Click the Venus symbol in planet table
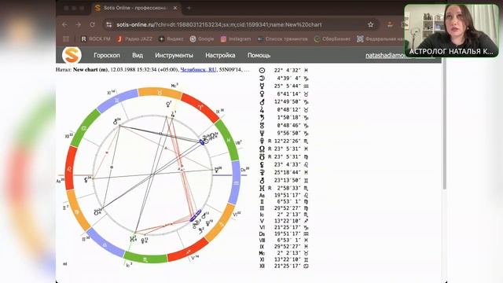 (262, 94)
